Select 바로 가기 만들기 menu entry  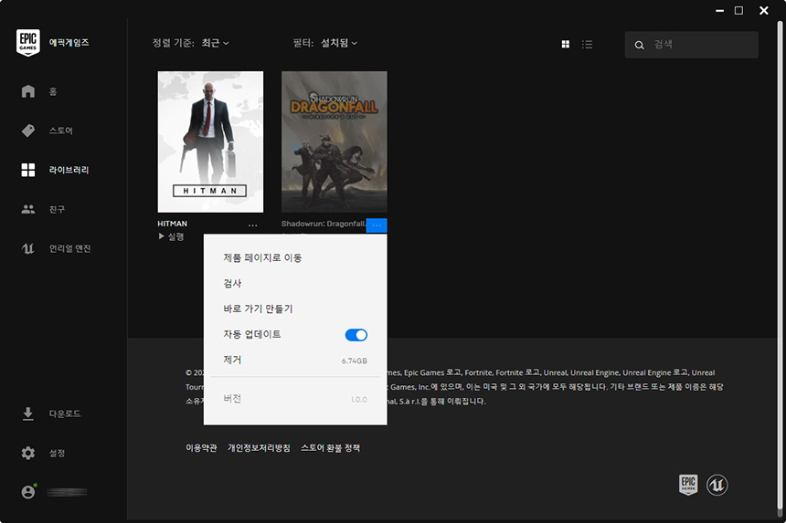[295, 309]
